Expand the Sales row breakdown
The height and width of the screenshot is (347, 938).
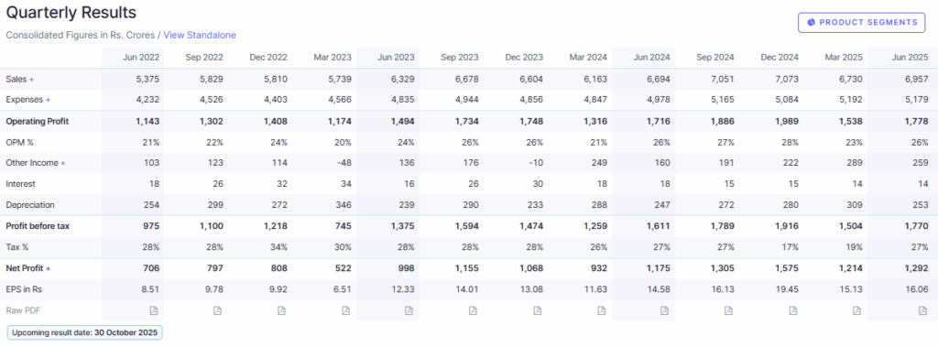32,79
